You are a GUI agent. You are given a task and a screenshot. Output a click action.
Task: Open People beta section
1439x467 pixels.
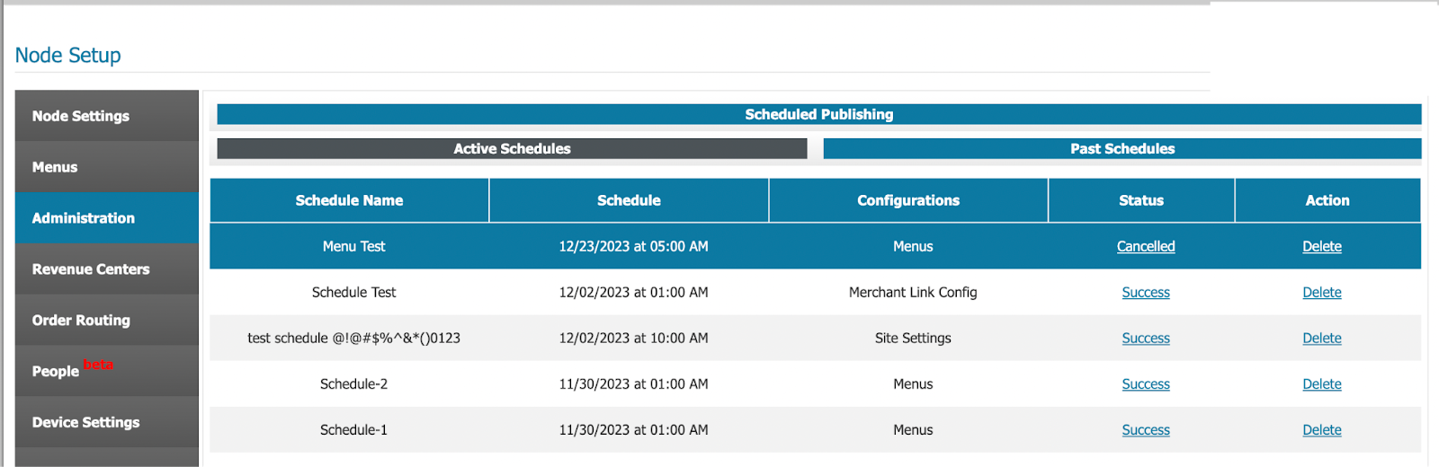tap(106, 371)
